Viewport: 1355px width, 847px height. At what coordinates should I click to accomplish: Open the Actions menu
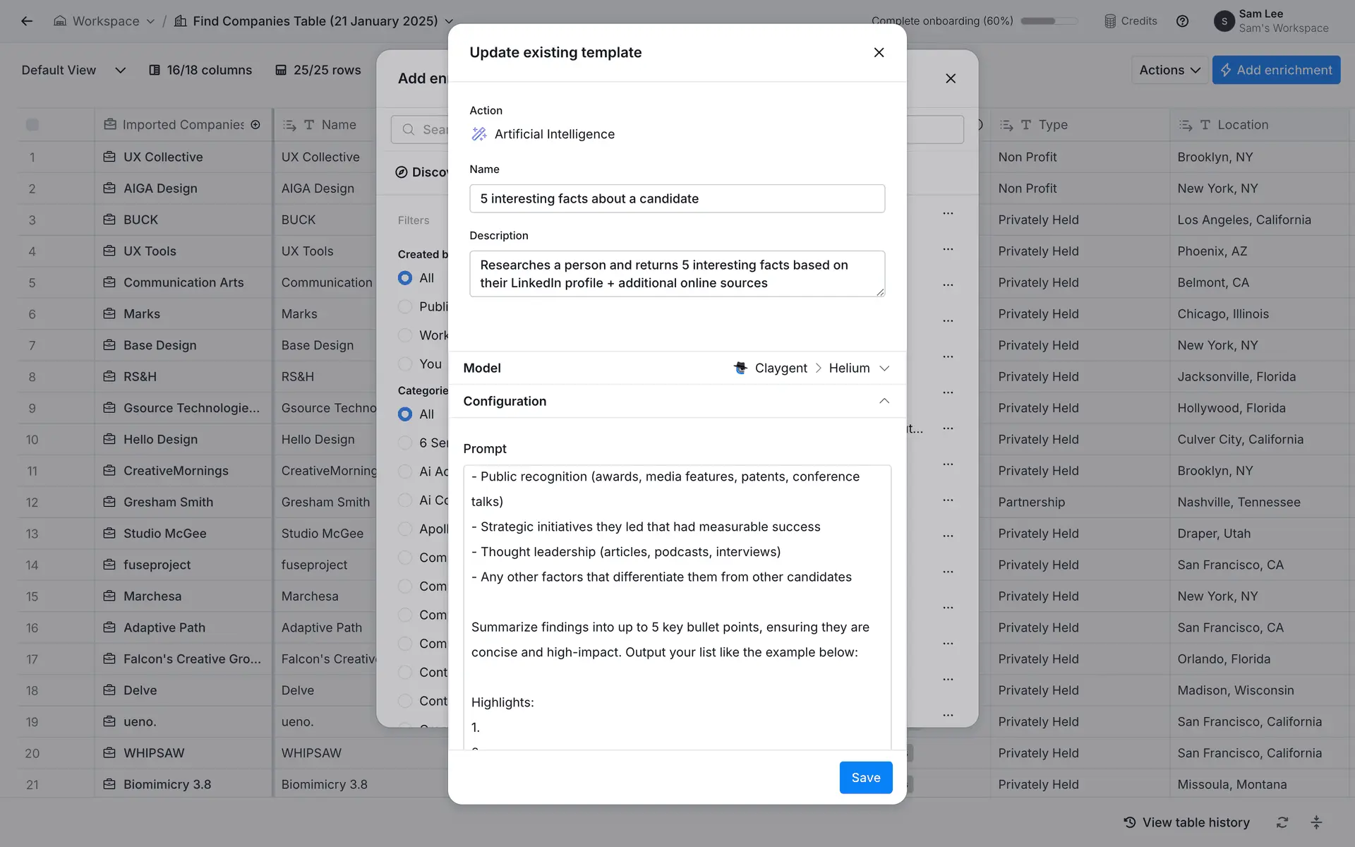click(1169, 70)
